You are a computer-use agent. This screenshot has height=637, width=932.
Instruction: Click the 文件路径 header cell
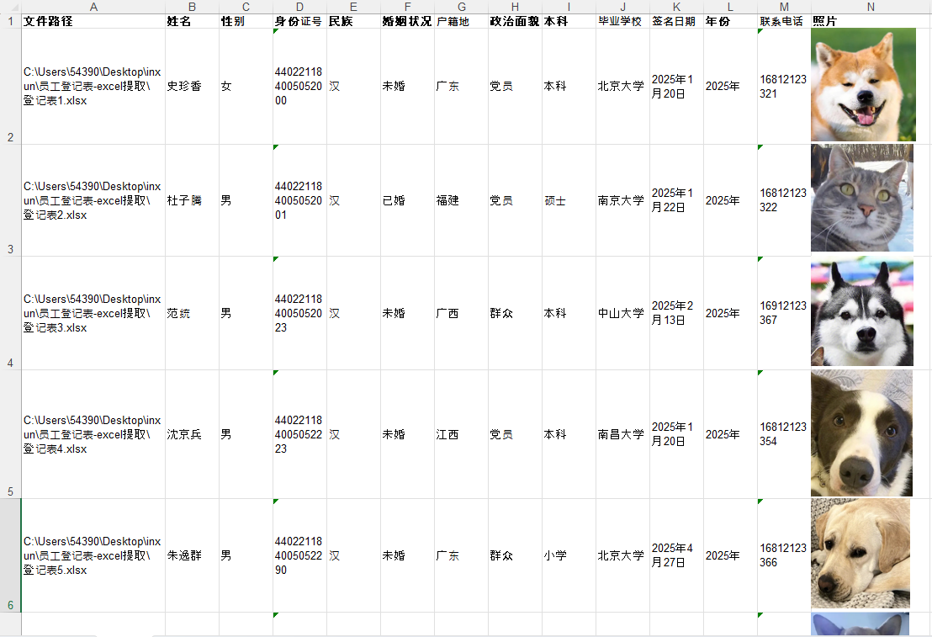click(x=93, y=21)
